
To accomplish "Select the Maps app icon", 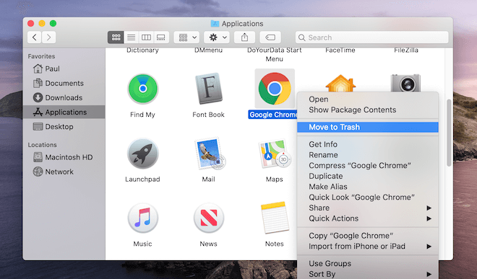I will tap(275, 154).
